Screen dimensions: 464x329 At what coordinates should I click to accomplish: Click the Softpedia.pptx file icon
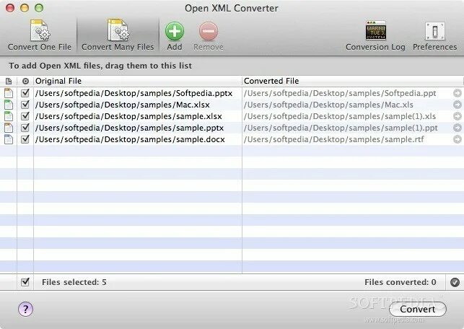coord(9,93)
